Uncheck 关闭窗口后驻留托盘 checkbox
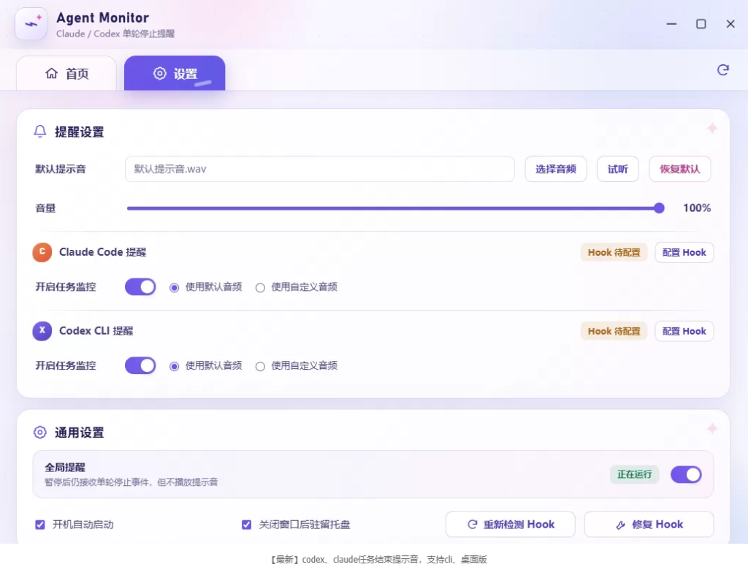This screenshot has width=748, height=567. click(x=246, y=525)
